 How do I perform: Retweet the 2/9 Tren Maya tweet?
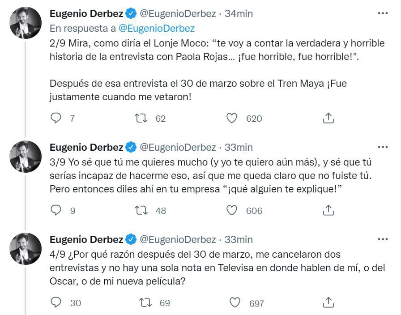click(141, 118)
